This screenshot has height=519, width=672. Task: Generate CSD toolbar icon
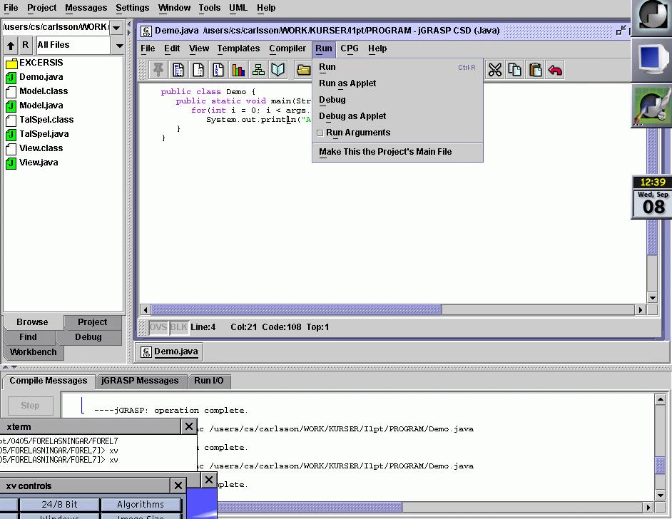click(178, 70)
